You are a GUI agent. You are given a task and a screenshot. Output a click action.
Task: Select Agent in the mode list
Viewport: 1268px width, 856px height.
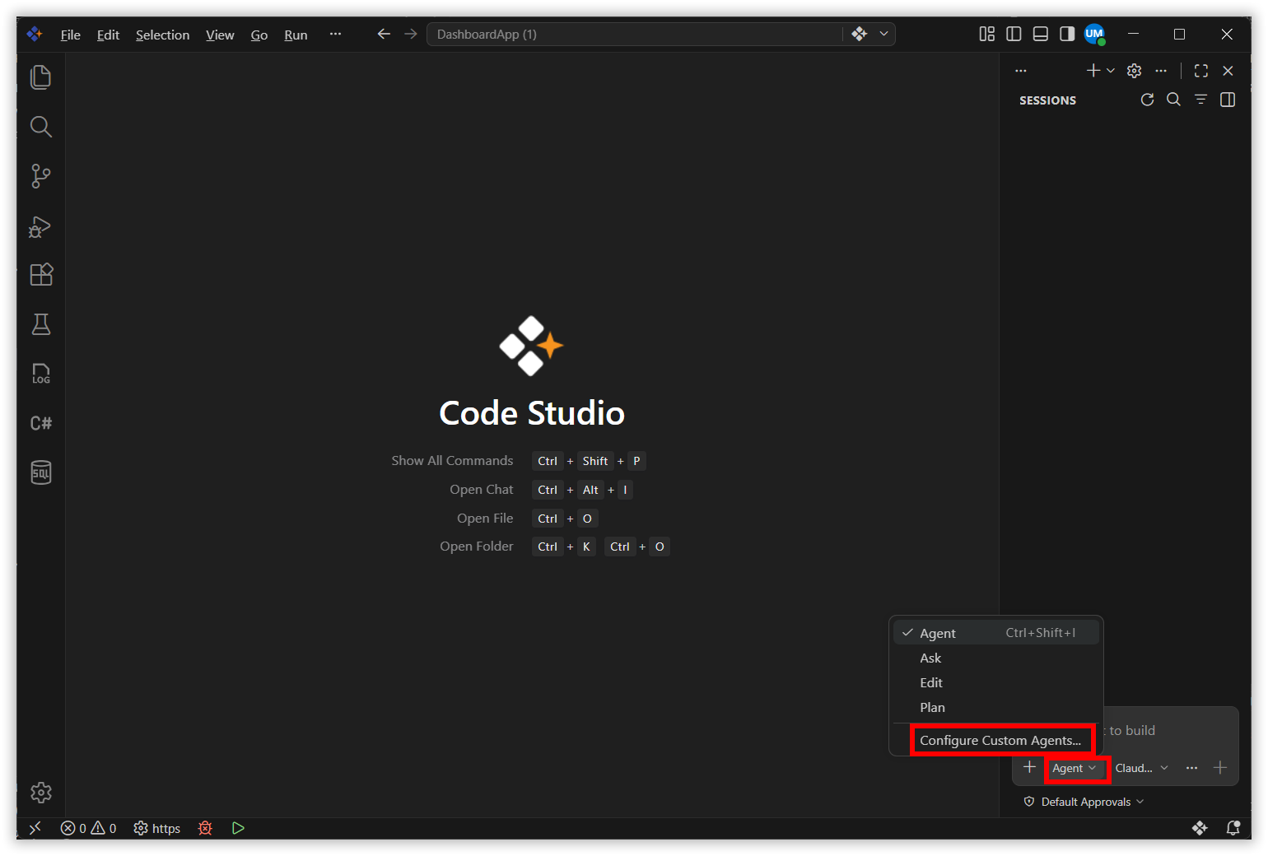pos(996,633)
